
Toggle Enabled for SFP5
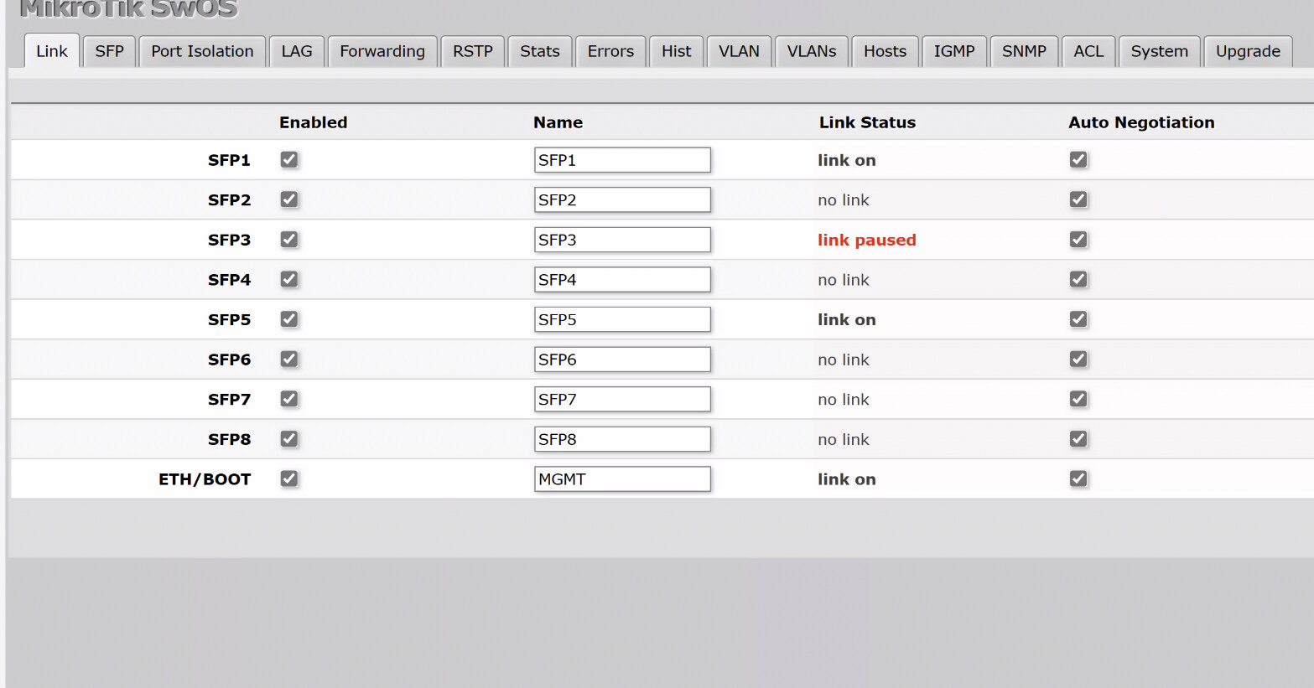[289, 319]
